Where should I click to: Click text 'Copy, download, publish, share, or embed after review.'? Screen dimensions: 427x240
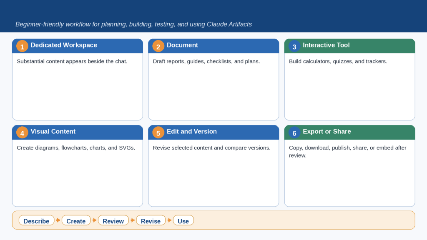347,152
